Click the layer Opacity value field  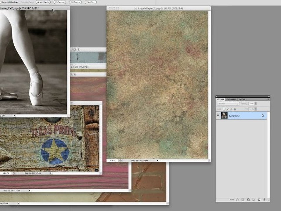pyautogui.click(x=251, y=103)
